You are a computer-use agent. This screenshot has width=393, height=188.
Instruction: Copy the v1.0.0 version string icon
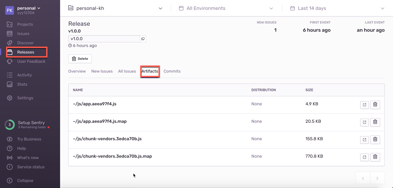click(x=143, y=39)
